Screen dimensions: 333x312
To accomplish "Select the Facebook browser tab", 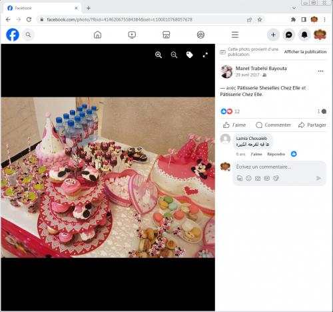I will [42, 8].
